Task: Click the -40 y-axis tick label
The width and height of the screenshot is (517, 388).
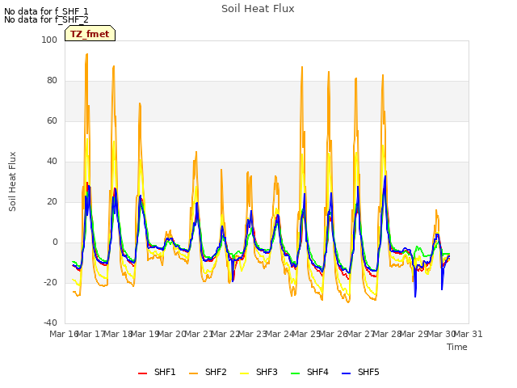Action: point(50,323)
